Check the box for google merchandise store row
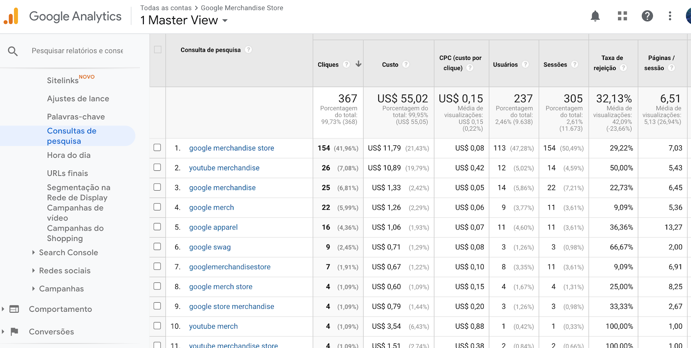691x348 pixels. (157, 147)
